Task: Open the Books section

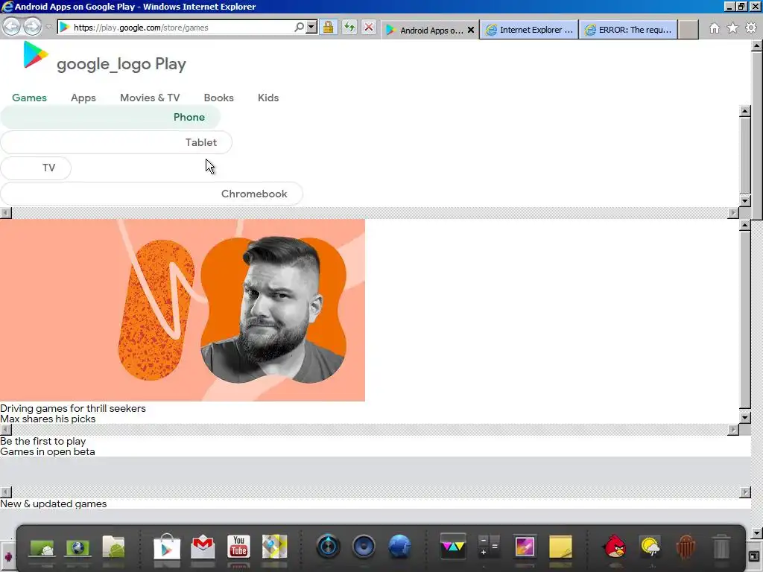Action: [x=218, y=98]
